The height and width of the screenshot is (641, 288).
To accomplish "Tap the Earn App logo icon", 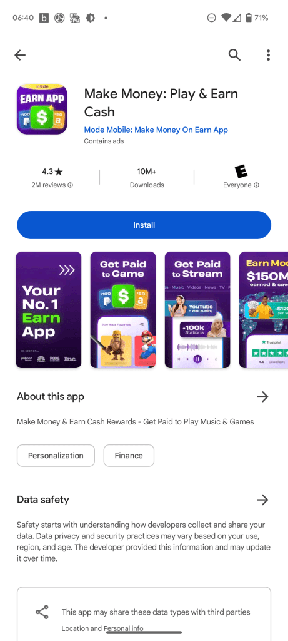I will click(42, 109).
